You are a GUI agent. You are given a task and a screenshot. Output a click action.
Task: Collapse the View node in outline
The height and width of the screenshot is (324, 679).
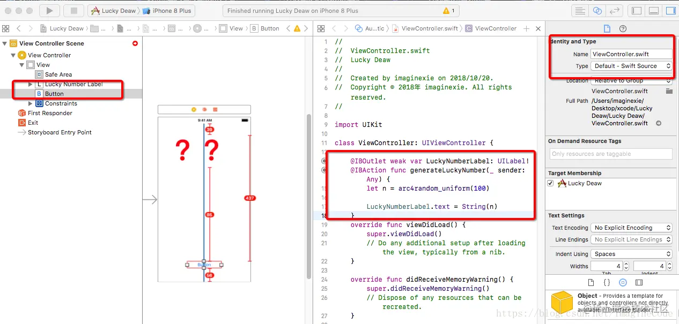tap(22, 65)
